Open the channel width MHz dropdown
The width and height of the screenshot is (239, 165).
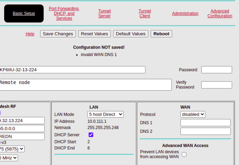(x=9, y=158)
